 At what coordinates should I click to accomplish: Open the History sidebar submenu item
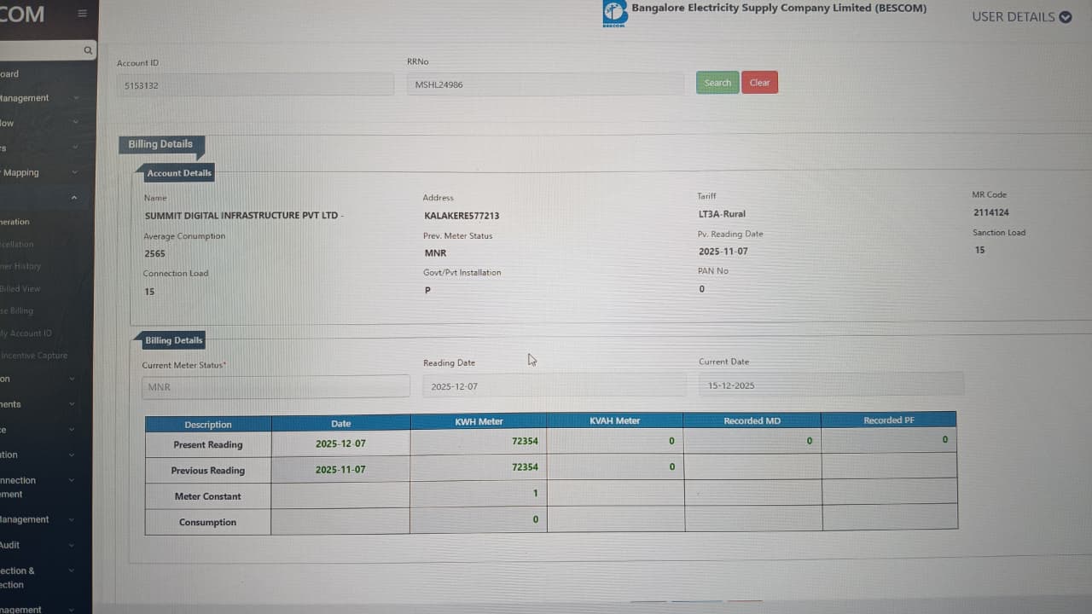[20, 266]
